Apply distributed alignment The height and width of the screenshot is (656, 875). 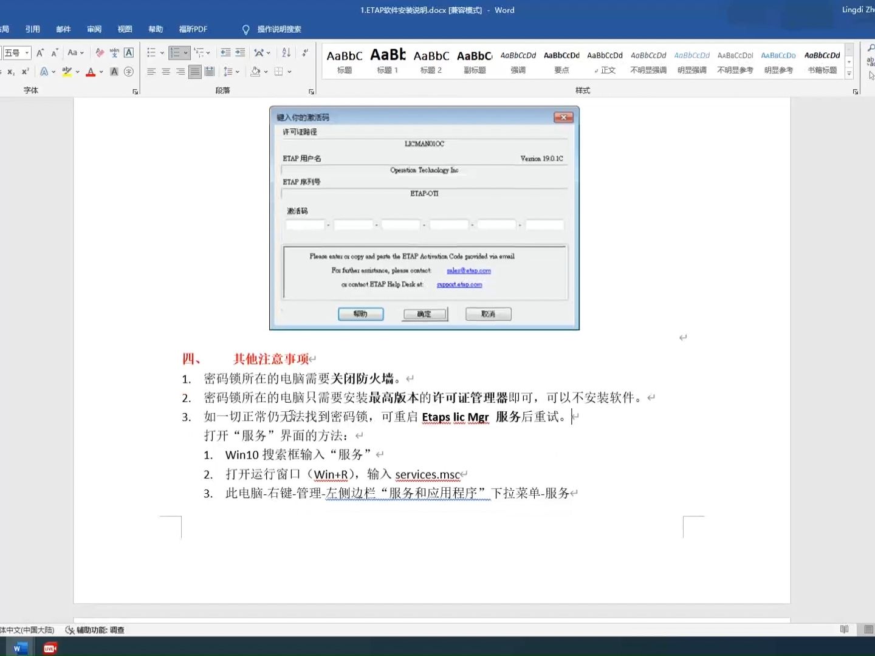[209, 72]
